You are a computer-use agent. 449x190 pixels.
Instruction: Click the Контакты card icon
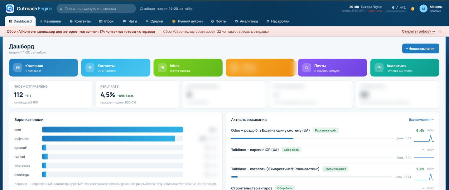click(90, 67)
